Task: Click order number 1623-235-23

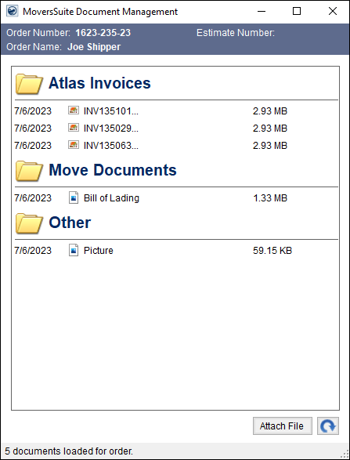Action: coord(103,33)
